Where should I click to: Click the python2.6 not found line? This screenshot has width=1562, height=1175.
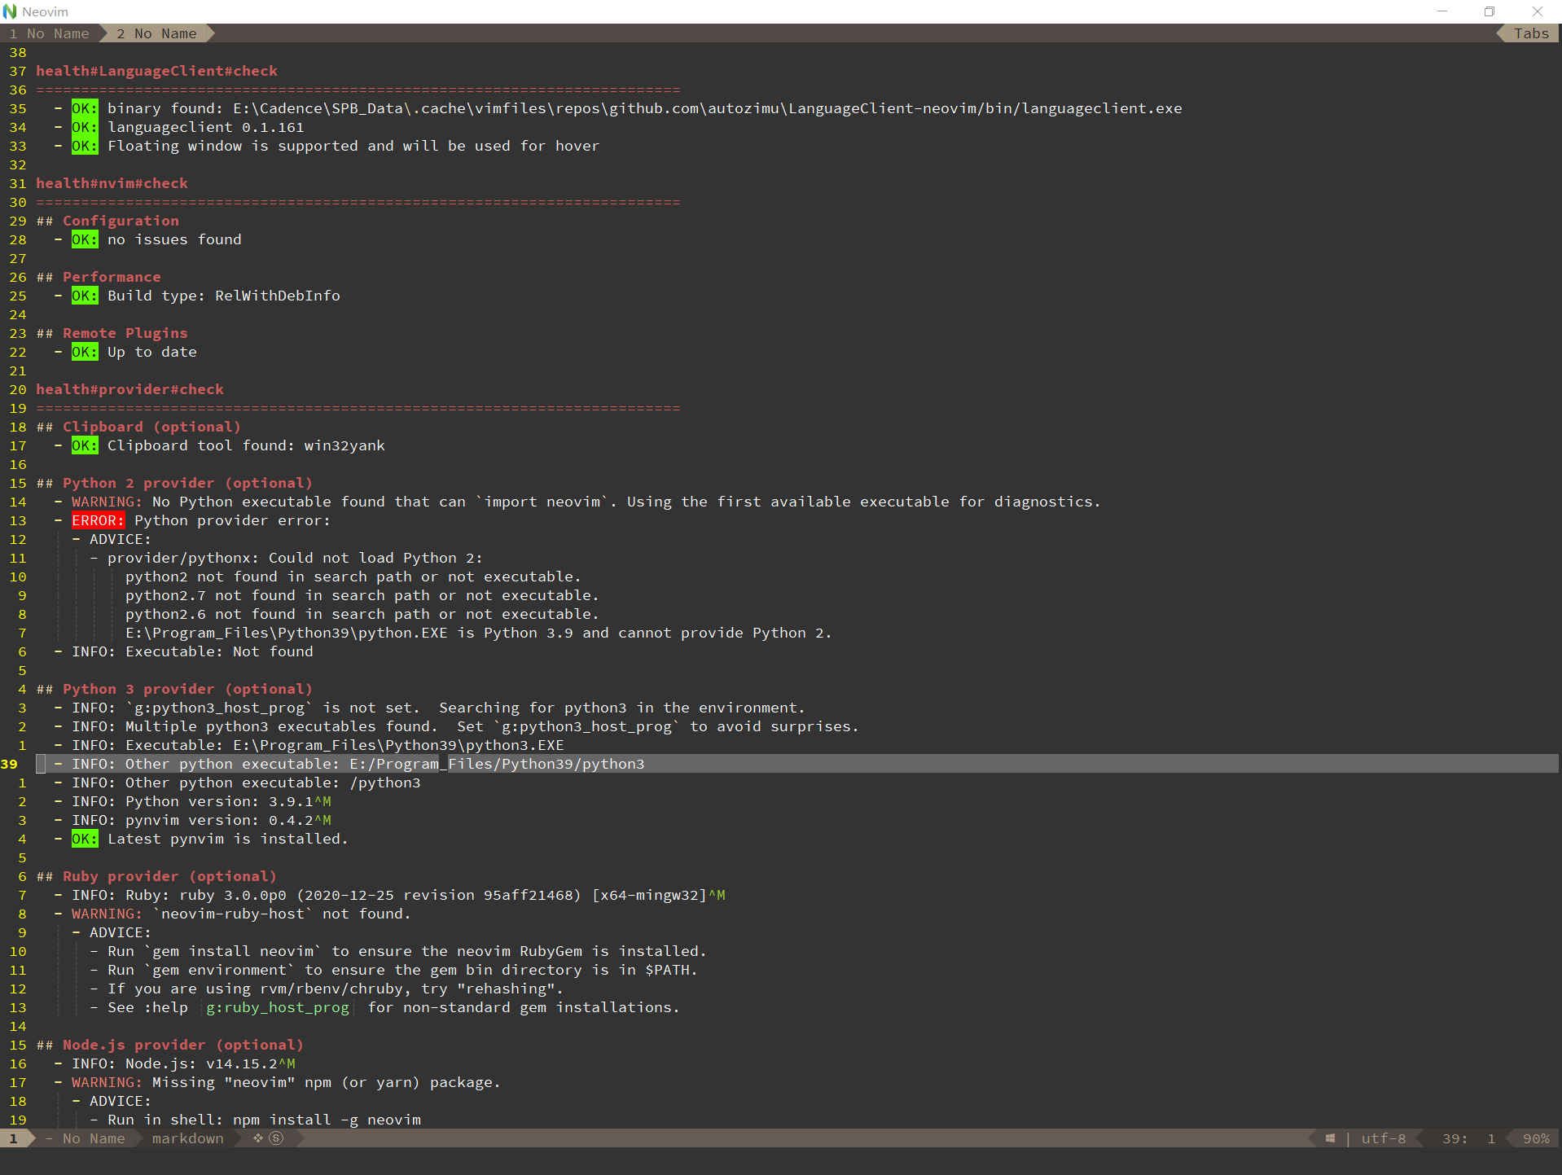(x=362, y=614)
